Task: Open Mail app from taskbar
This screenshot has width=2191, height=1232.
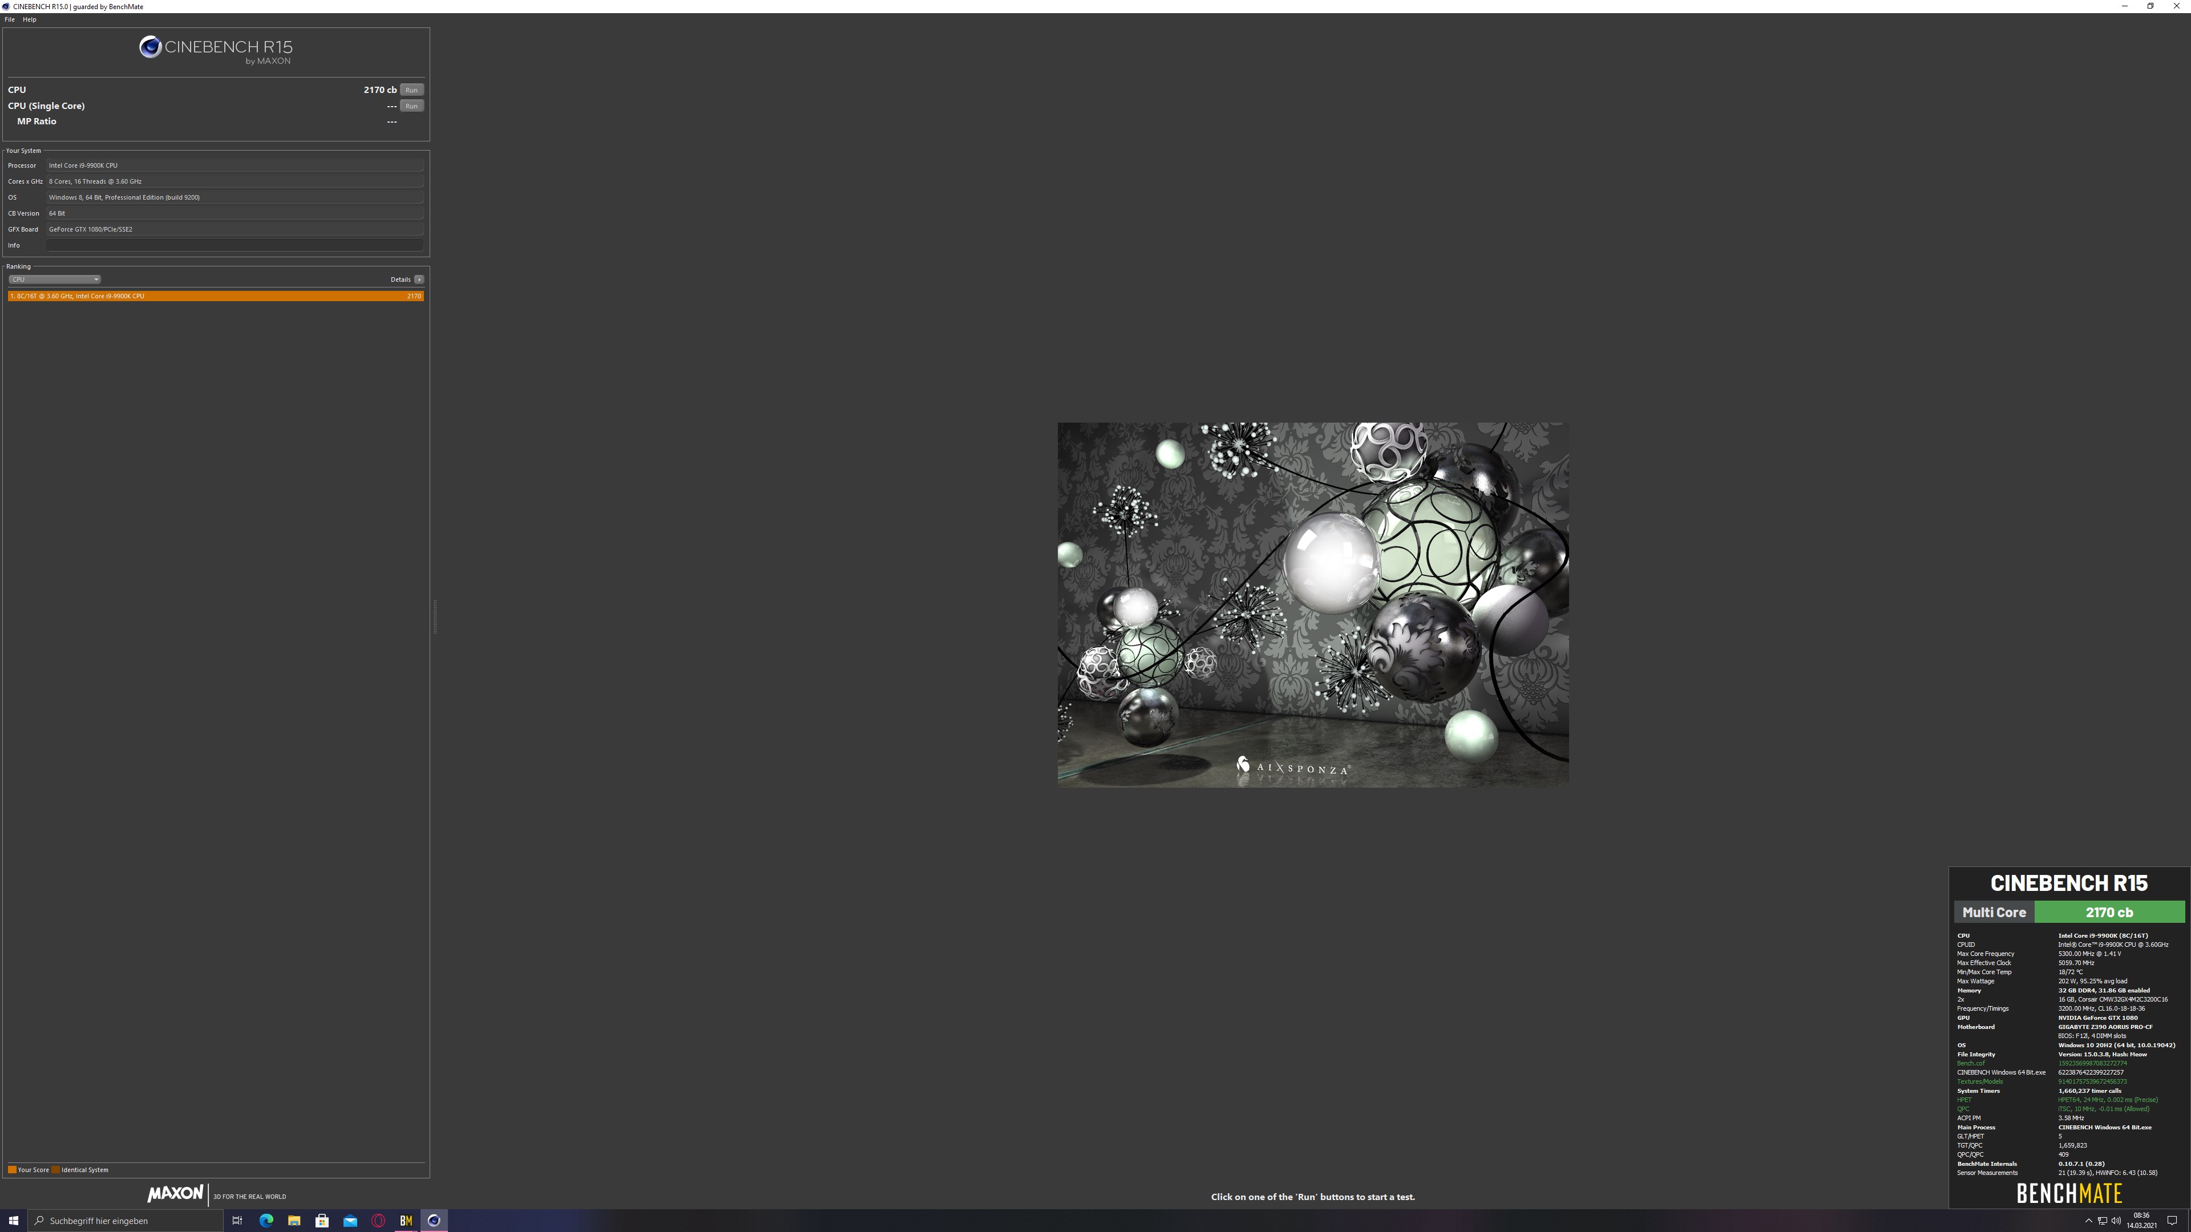Action: 350,1220
